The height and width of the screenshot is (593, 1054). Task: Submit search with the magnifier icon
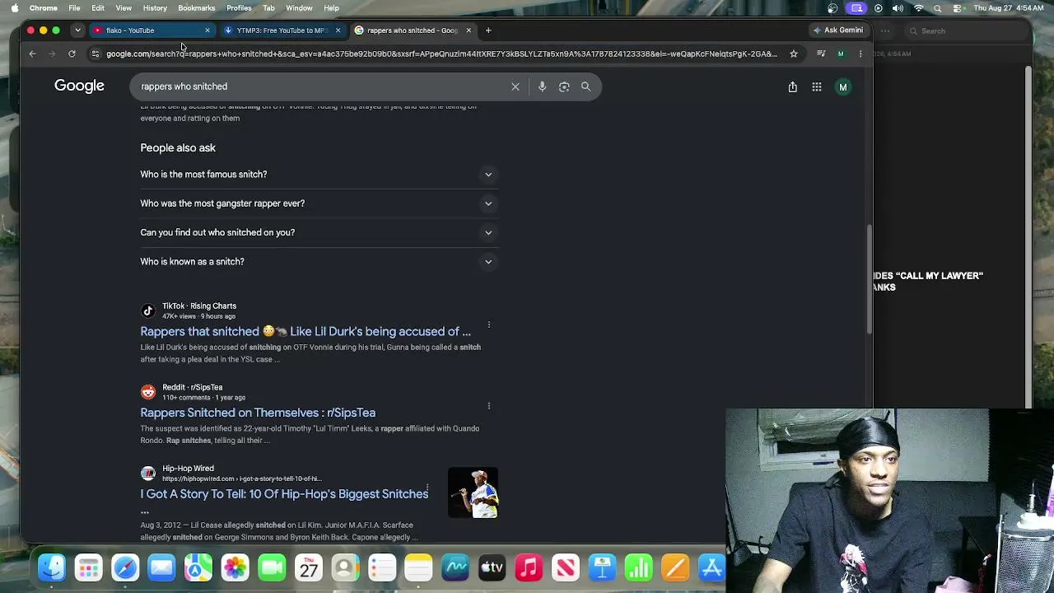pyautogui.click(x=585, y=86)
